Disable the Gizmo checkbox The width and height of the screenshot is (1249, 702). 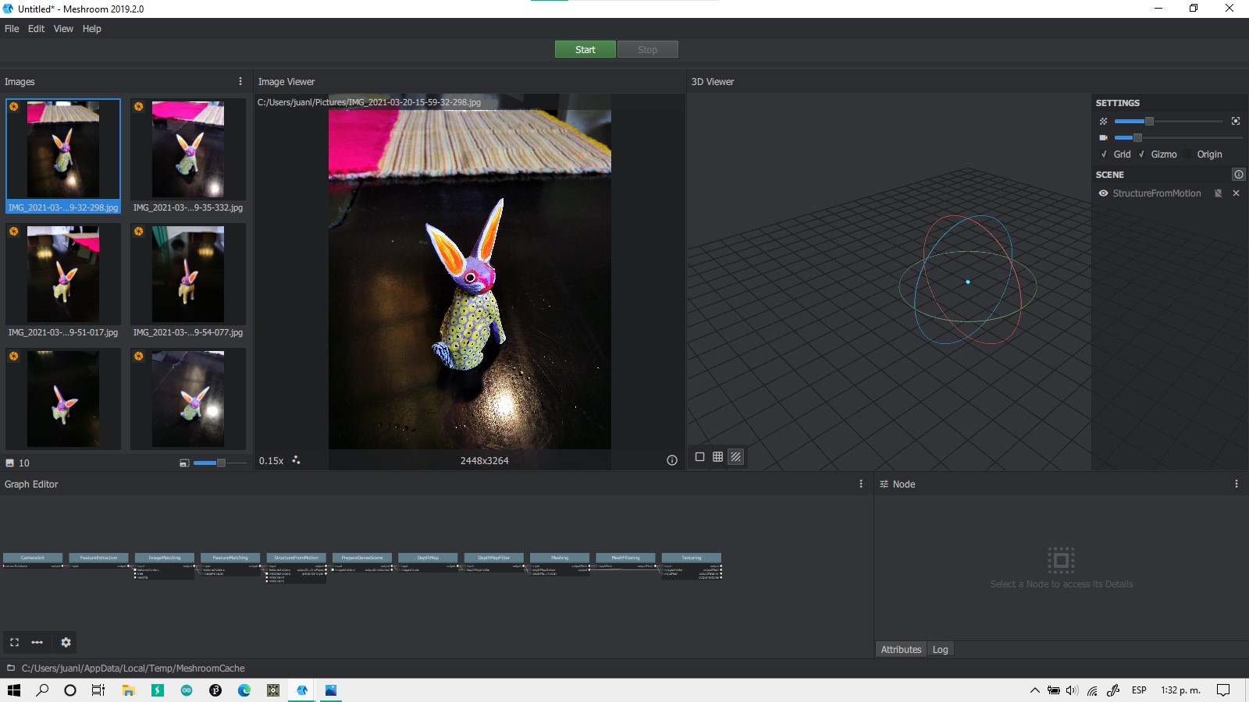(x=1141, y=154)
